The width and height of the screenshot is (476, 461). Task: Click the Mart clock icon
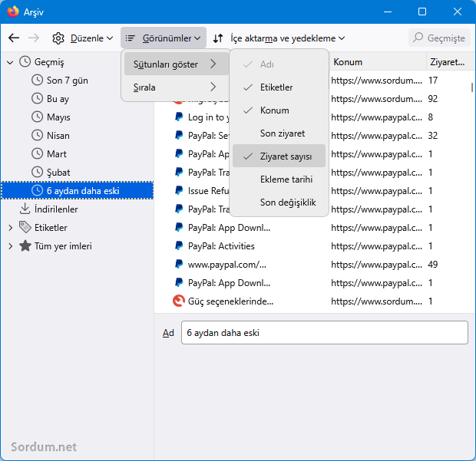tap(37, 153)
